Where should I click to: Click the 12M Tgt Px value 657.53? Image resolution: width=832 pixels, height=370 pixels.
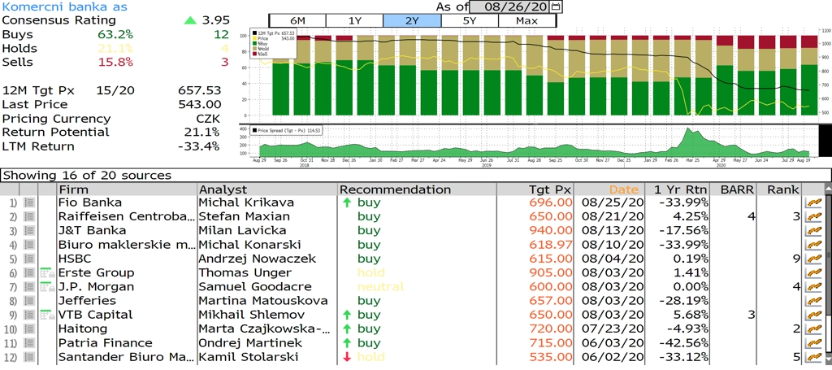pyautogui.click(x=200, y=90)
